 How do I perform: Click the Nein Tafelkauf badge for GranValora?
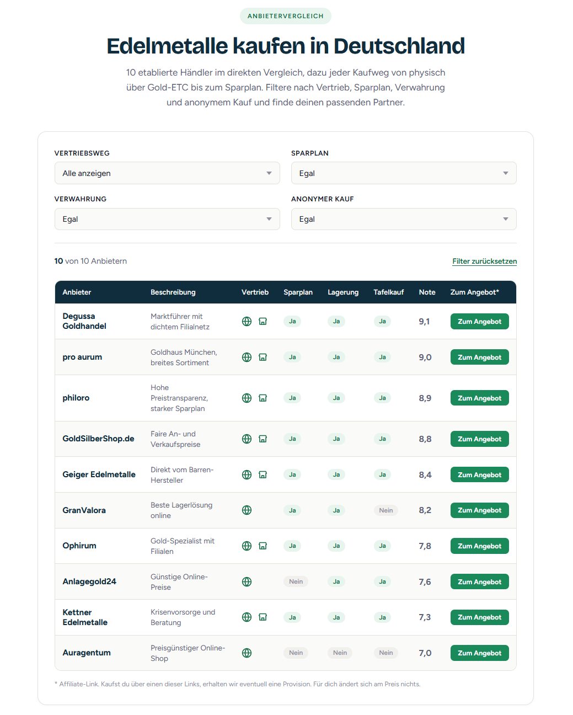click(x=386, y=510)
